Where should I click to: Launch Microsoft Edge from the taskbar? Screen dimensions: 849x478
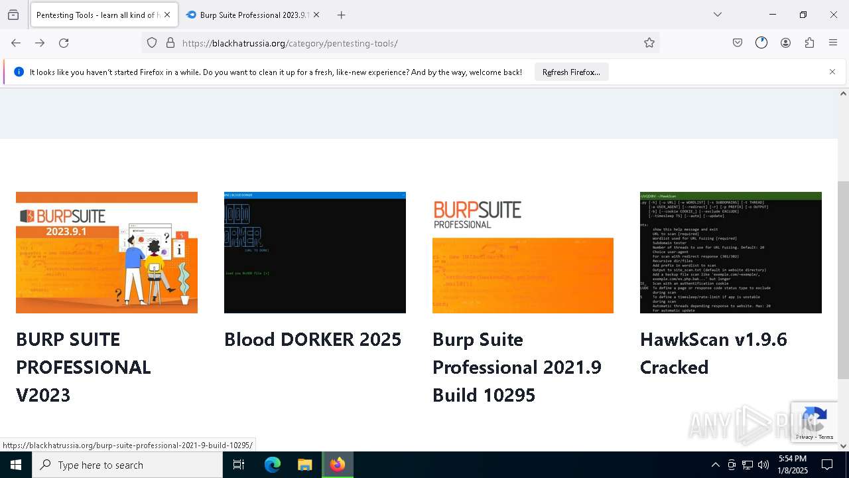273,465
